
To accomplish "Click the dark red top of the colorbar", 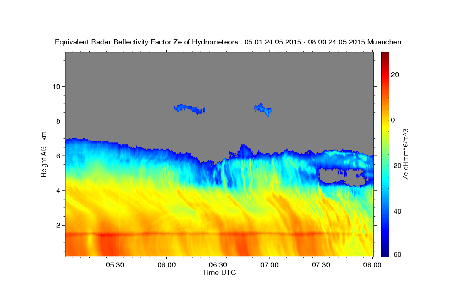I will click(x=385, y=56).
